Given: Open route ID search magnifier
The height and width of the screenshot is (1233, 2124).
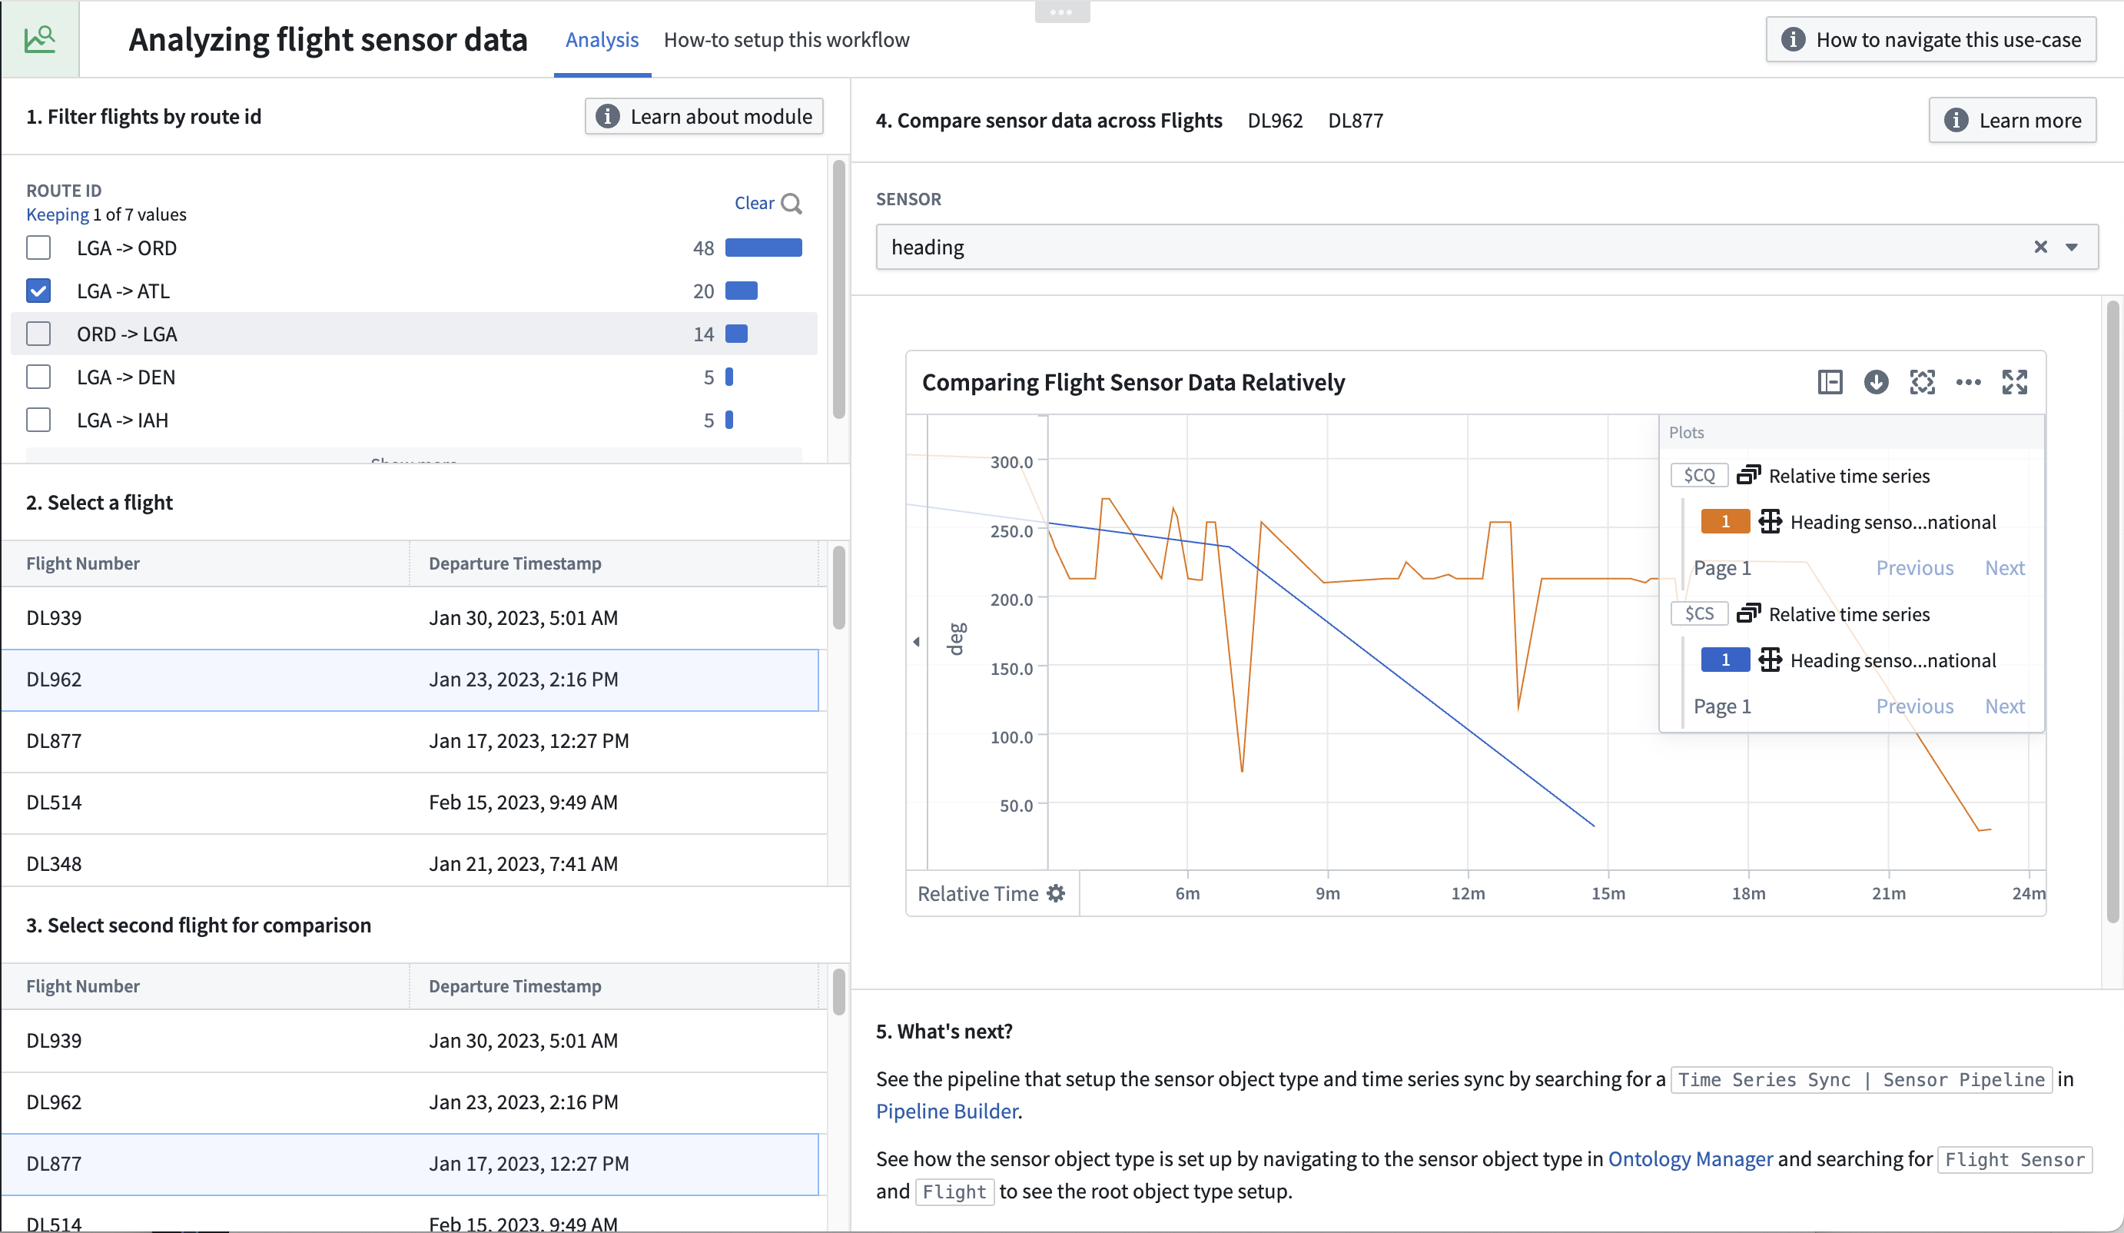Looking at the screenshot, I should (791, 203).
